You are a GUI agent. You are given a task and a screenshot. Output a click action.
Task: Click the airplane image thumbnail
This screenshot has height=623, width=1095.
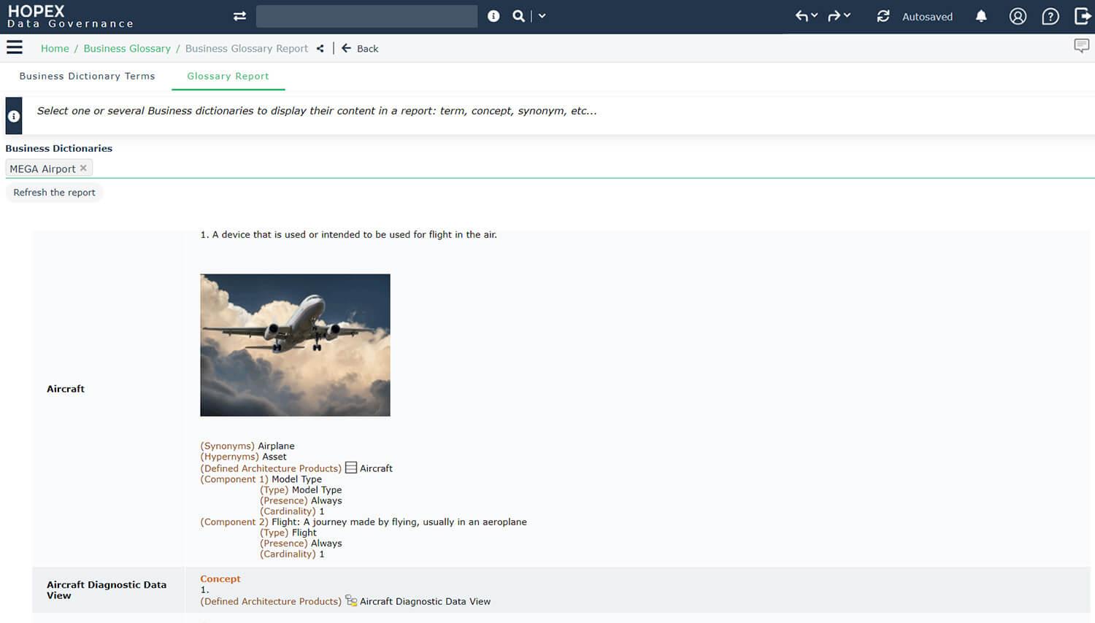[x=295, y=345]
